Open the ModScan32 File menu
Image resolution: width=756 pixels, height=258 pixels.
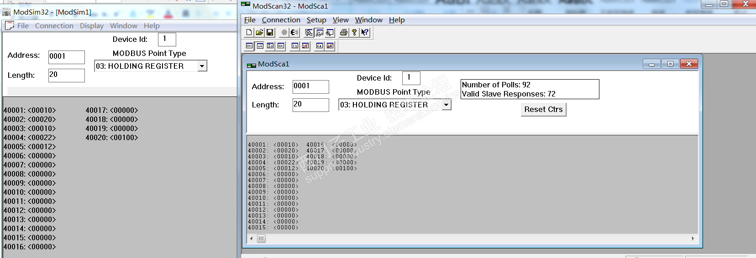click(250, 20)
